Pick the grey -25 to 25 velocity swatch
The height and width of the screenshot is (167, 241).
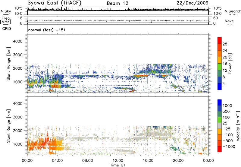click(220, 126)
